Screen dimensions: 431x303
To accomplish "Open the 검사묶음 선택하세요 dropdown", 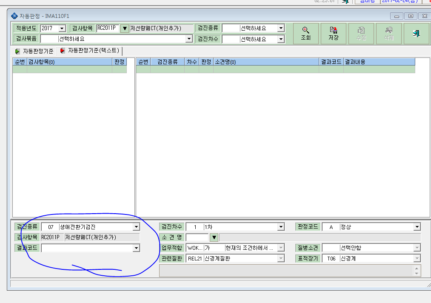I will click(188, 39).
